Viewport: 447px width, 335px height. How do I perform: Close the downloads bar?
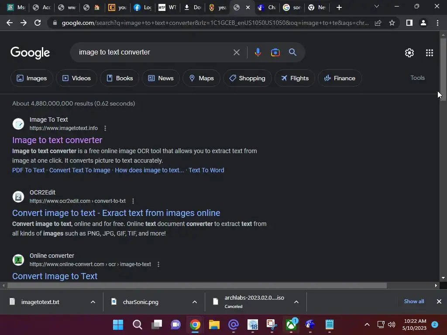(439, 301)
